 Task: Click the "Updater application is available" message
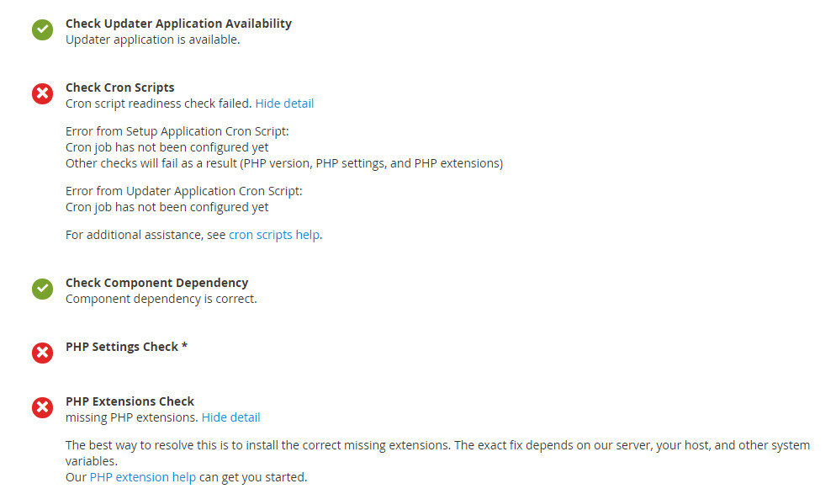pyautogui.click(x=152, y=40)
